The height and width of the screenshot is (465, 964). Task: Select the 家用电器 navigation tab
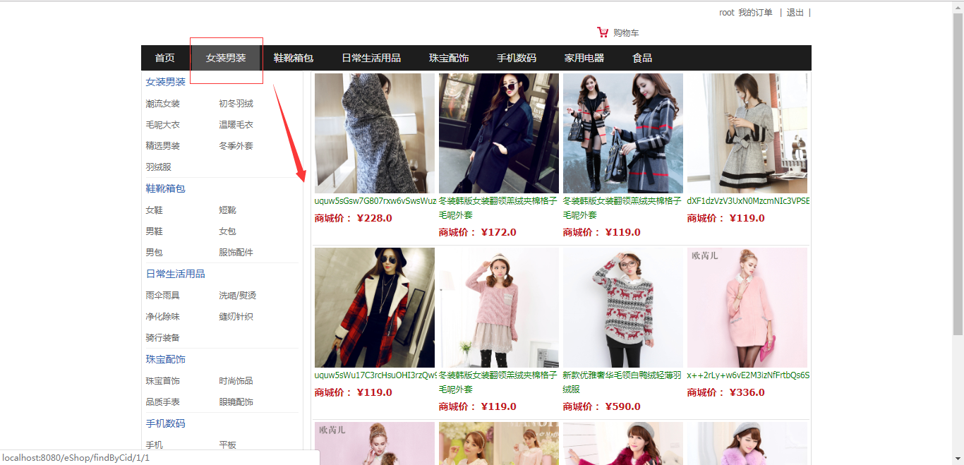pos(584,58)
